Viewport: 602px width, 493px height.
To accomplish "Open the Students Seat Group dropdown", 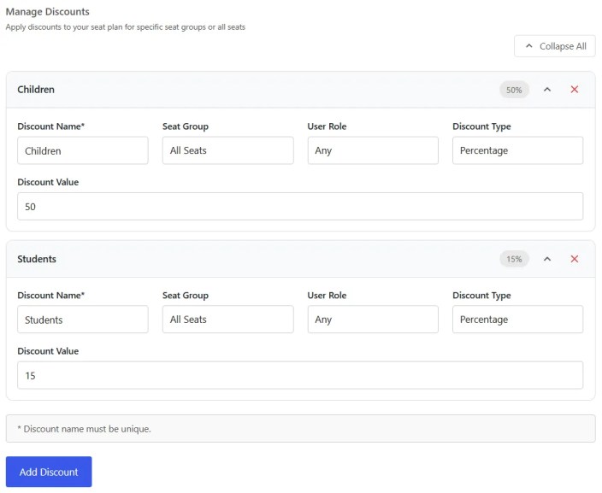I will pos(227,320).
